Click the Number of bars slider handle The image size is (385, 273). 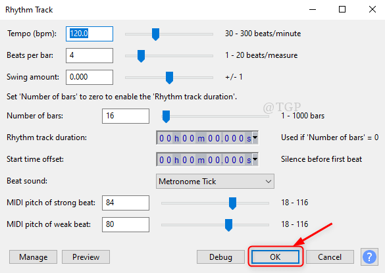166,116
